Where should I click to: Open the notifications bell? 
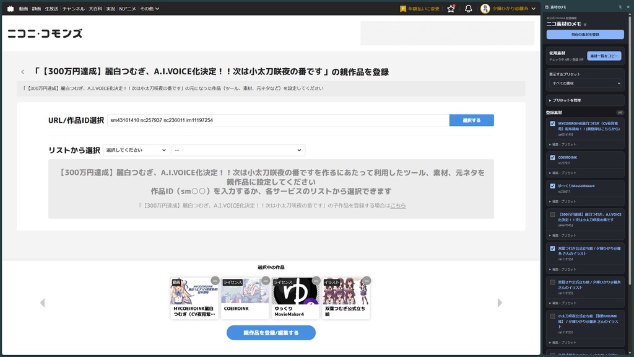click(468, 9)
